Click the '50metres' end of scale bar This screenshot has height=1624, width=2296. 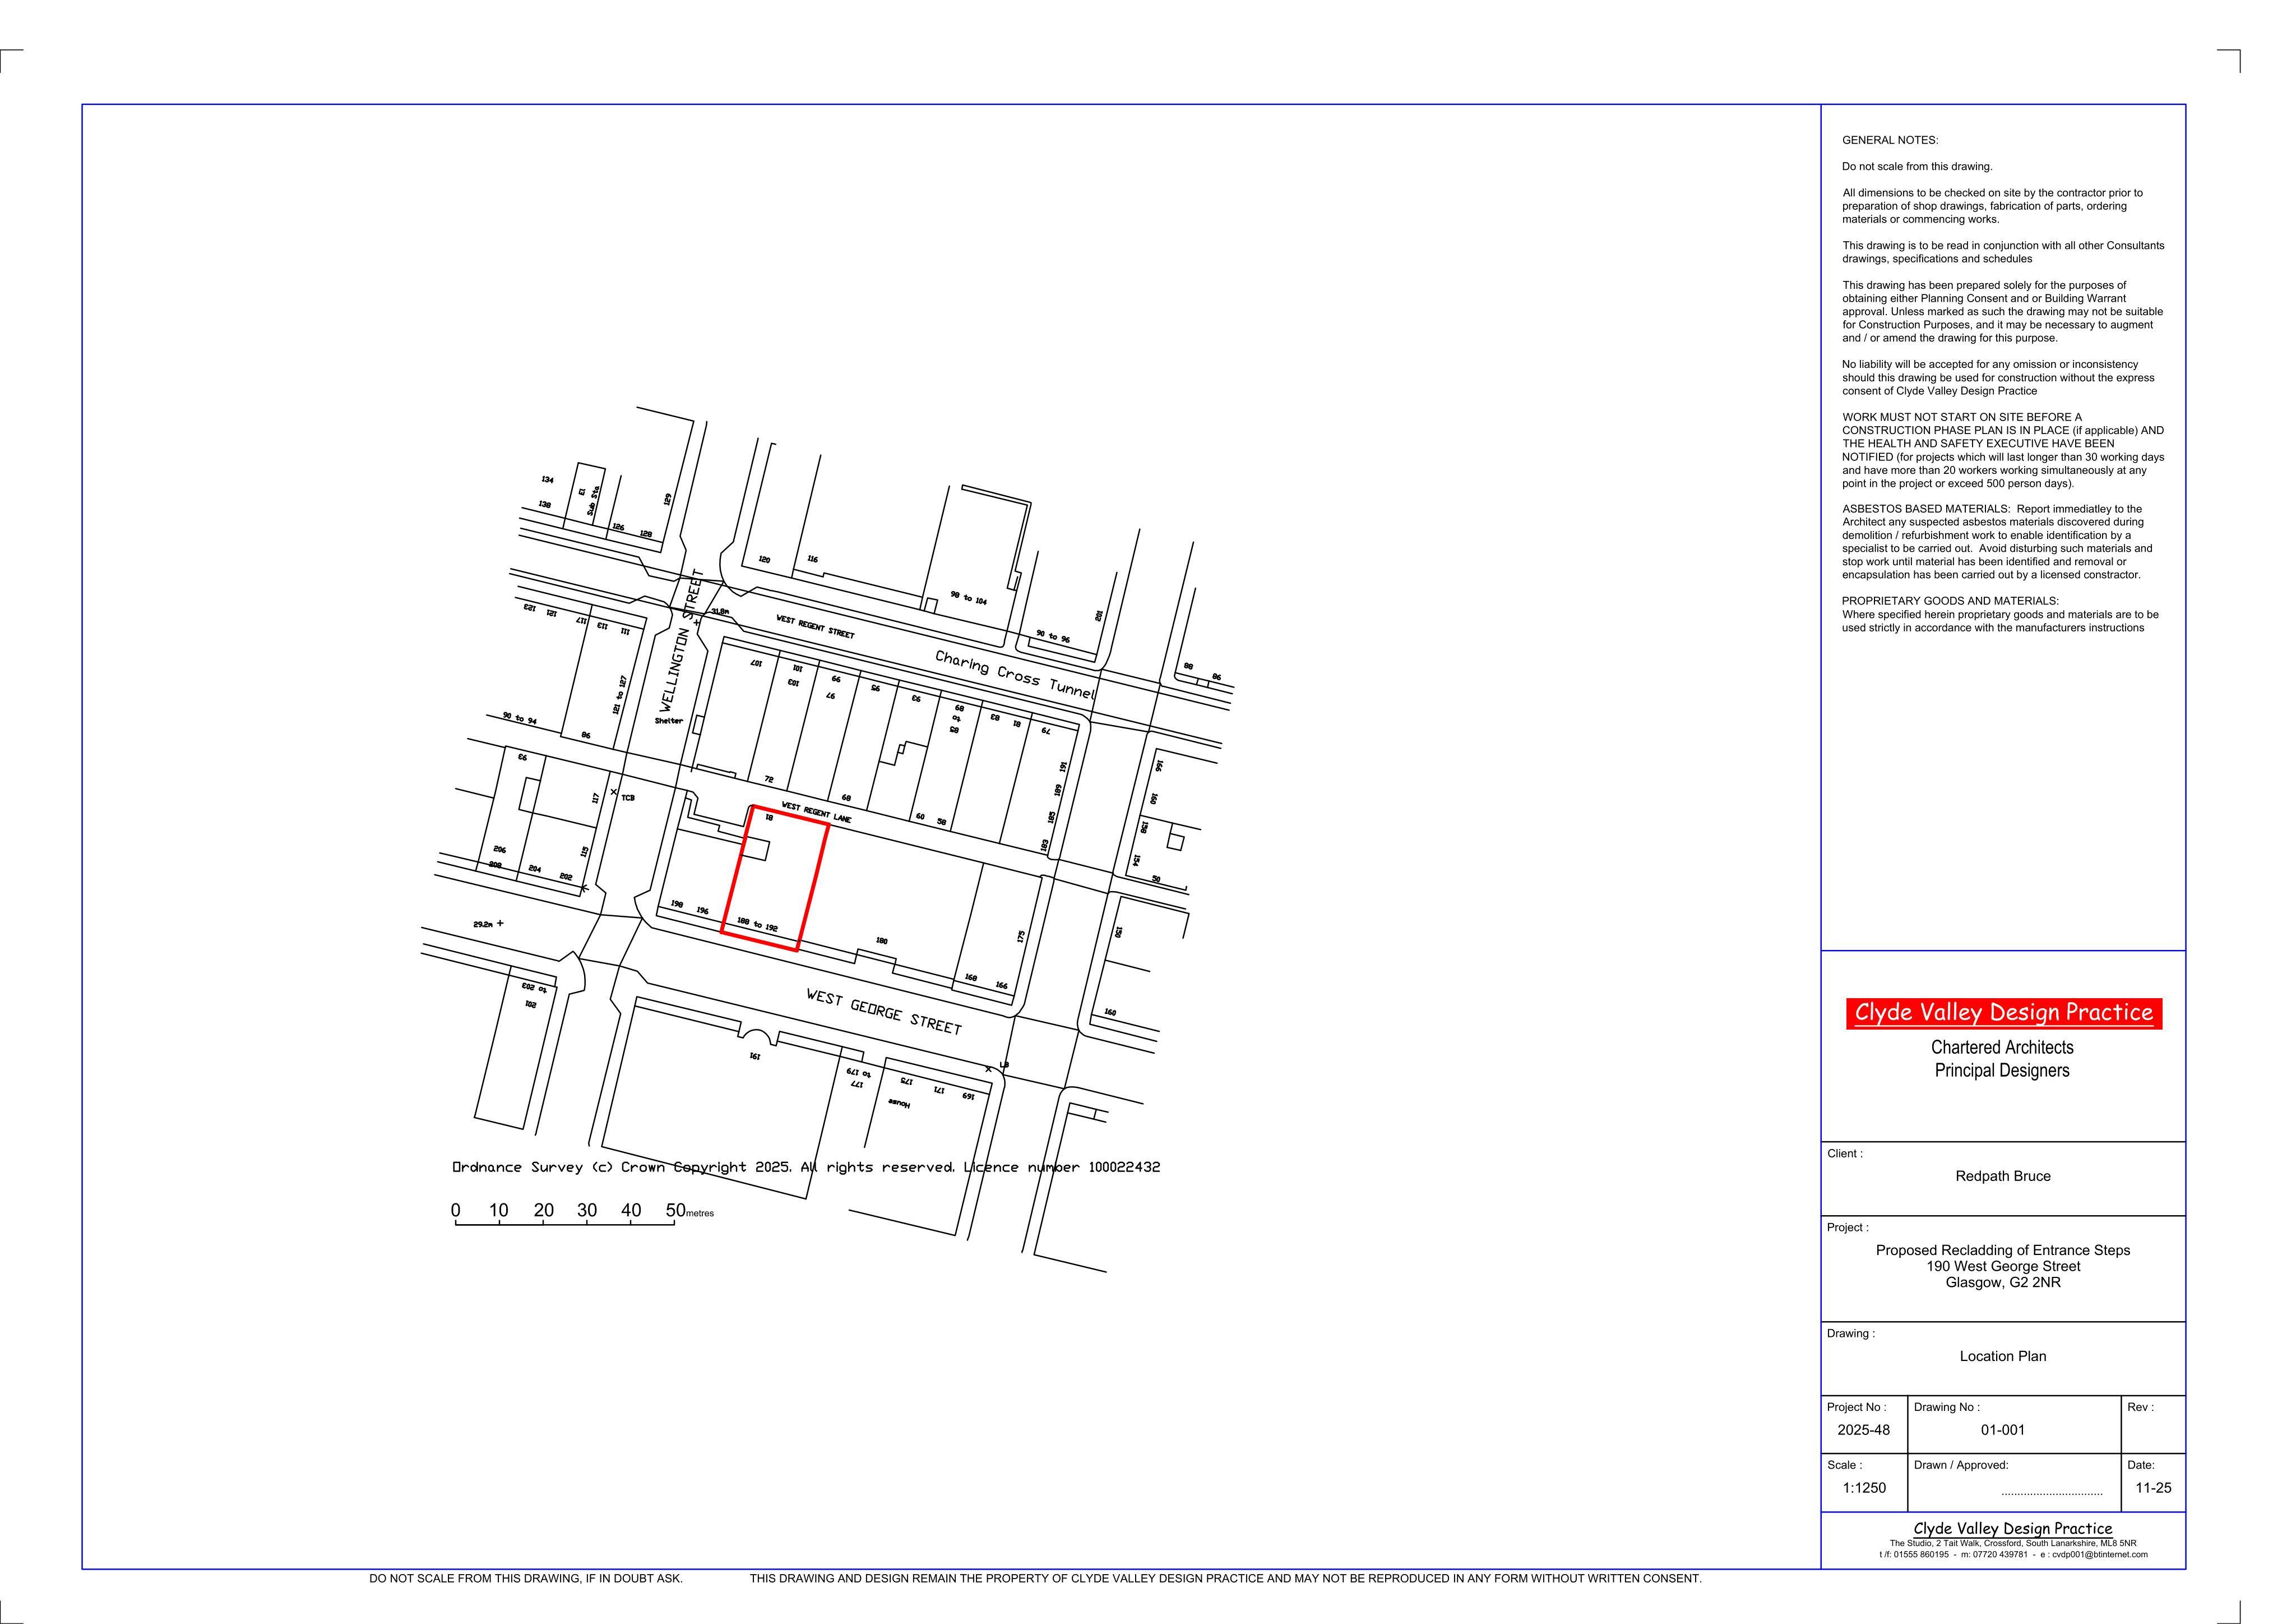(689, 1211)
